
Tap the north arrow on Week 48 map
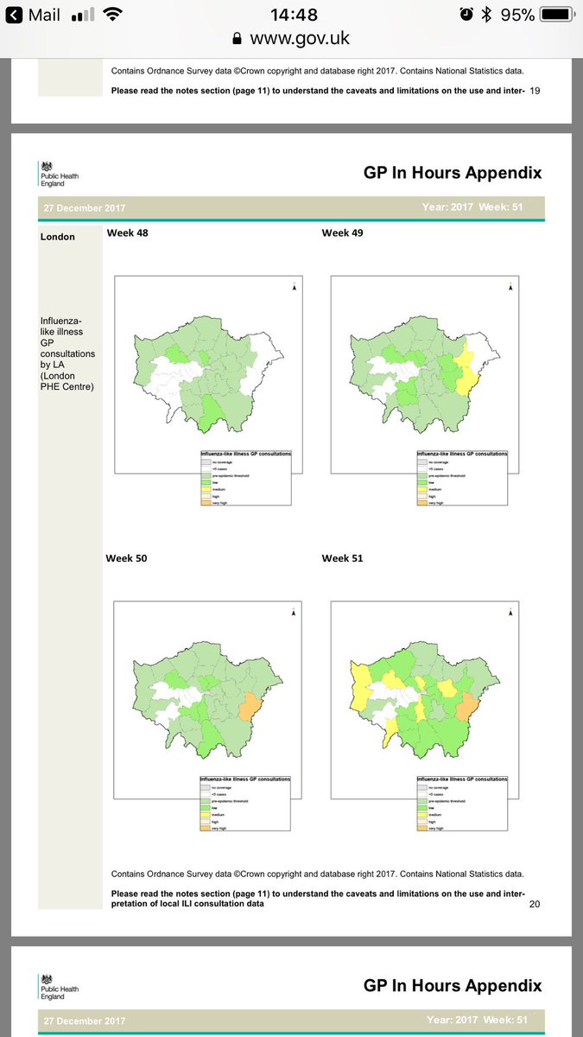(x=295, y=288)
